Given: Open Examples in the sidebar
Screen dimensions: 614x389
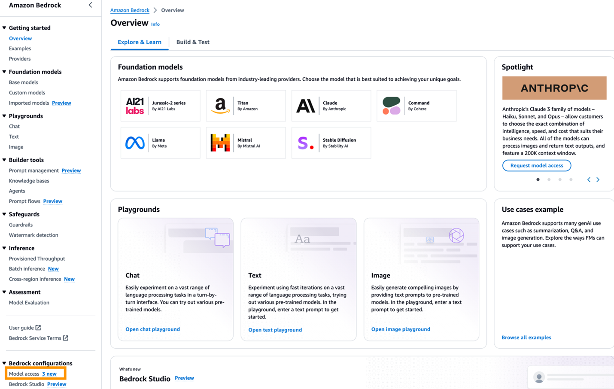Looking at the screenshot, I should 20,49.
